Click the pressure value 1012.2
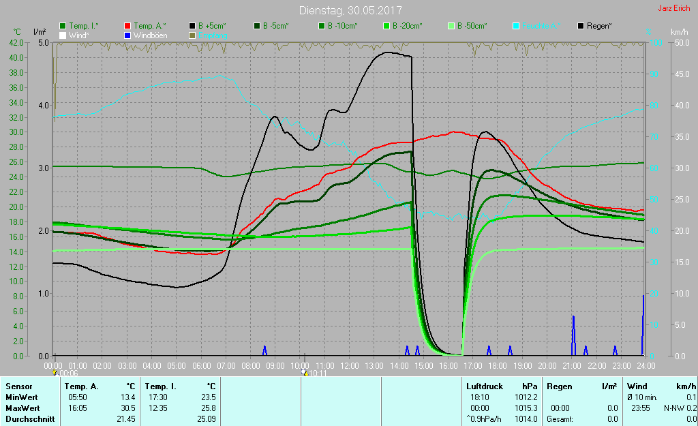The width and height of the screenshot is (698, 426). [526, 397]
